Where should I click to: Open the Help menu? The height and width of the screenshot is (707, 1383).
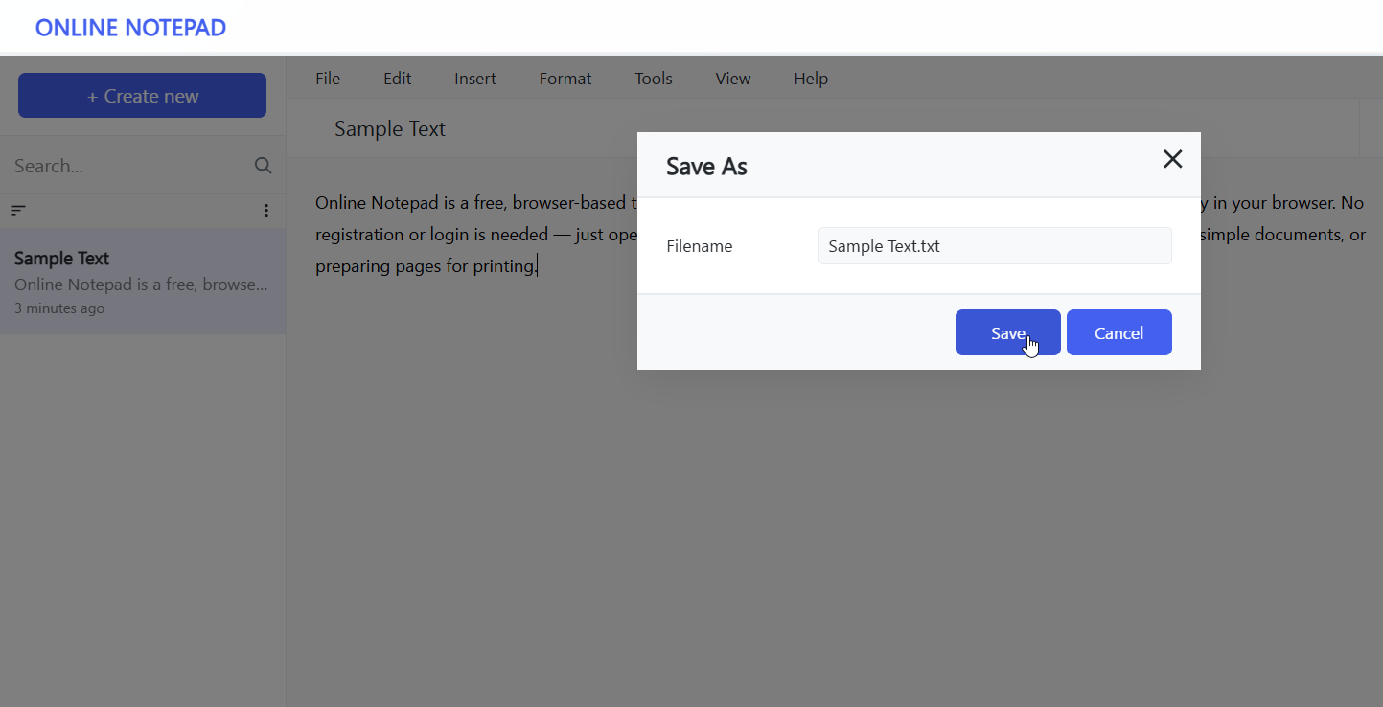[811, 79]
